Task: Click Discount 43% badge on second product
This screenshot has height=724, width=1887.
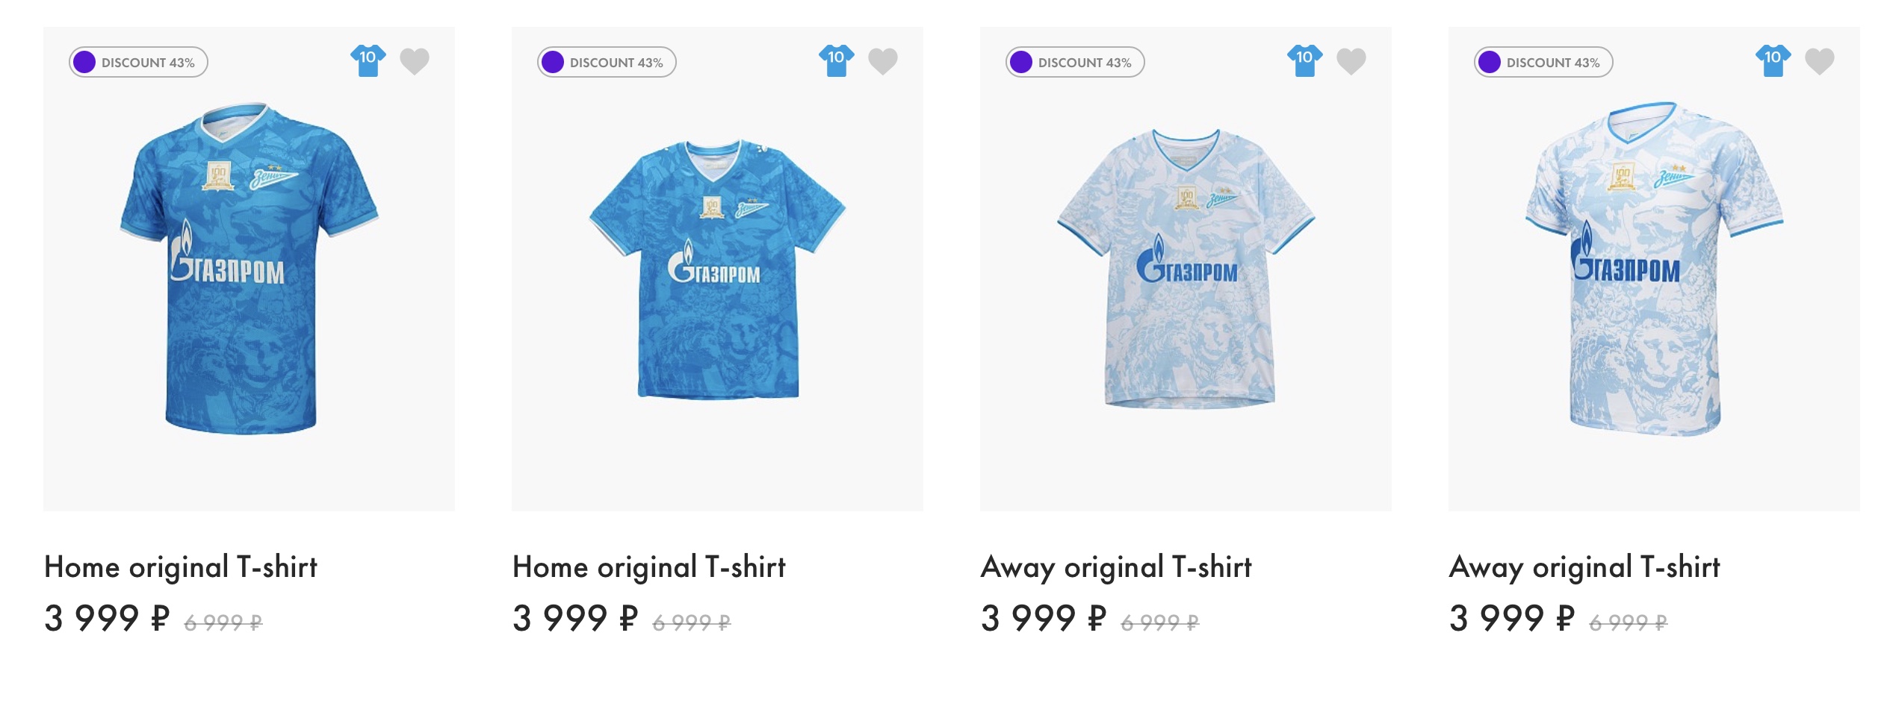Action: point(607,63)
